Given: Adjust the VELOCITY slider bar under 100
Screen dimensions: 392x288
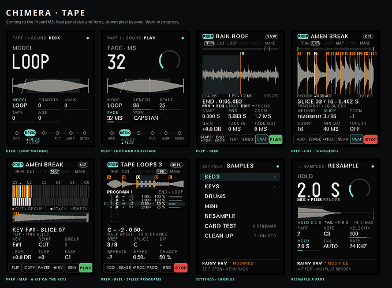Looking at the screenshot, I should (360, 238).
